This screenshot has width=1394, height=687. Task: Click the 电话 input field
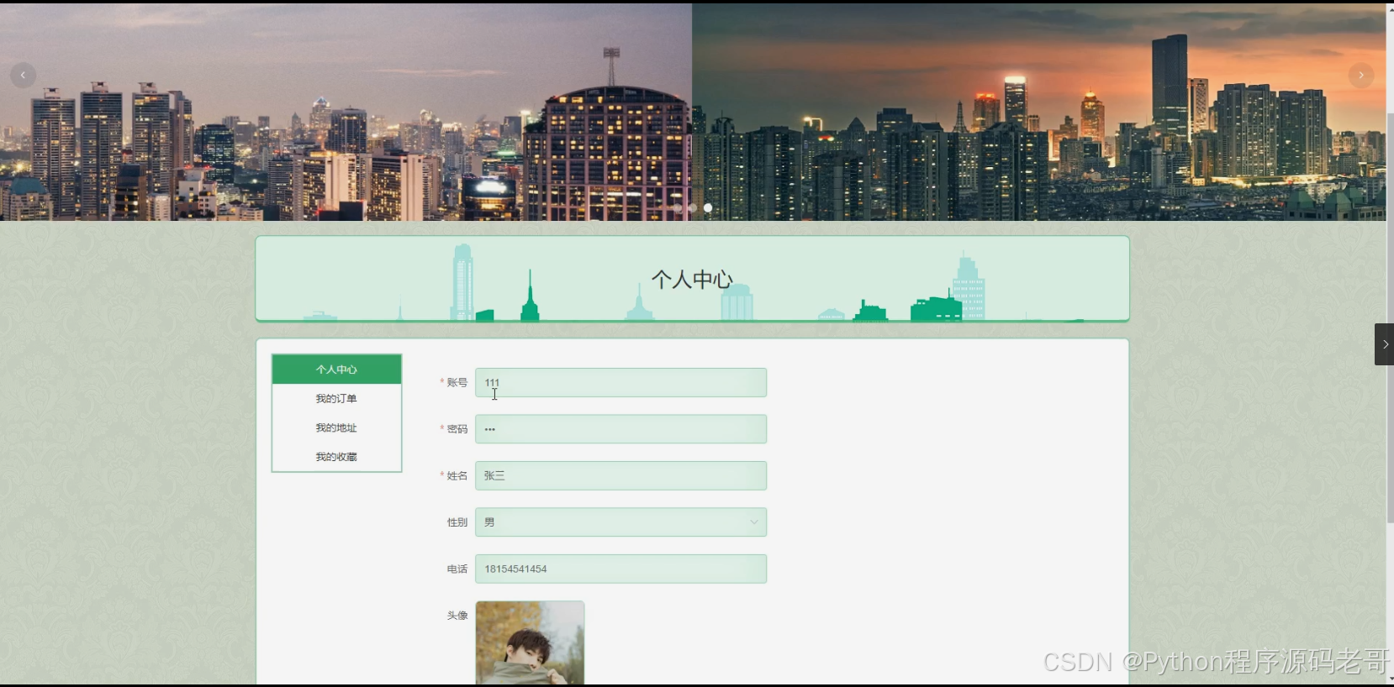point(620,569)
